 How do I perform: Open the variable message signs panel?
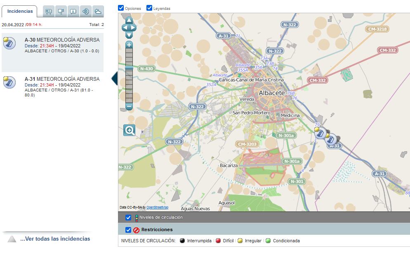click(x=48, y=11)
